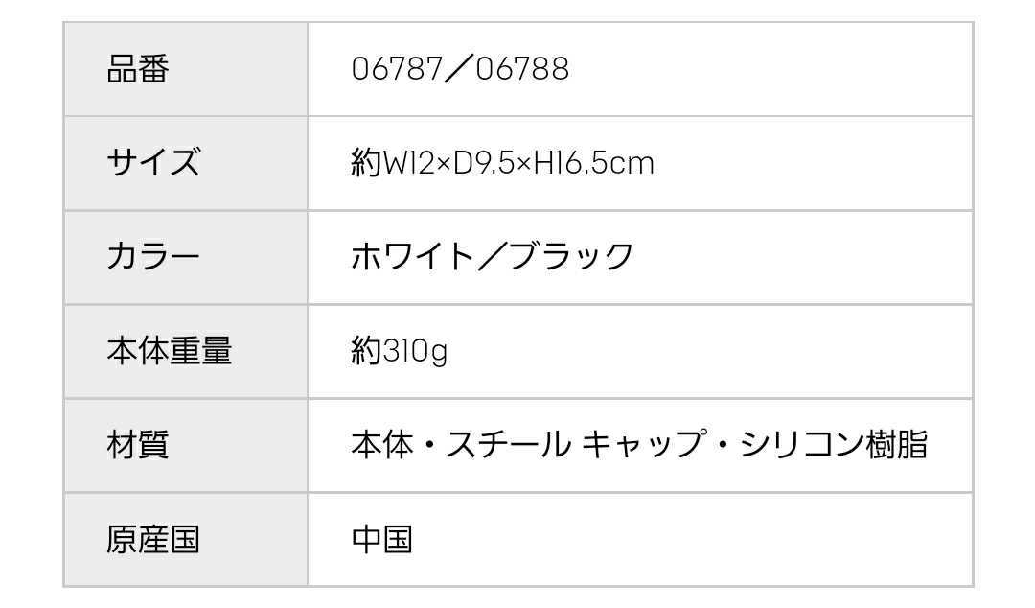
Task: Click the H16.5cm height dimension
Action: pyautogui.click(x=593, y=164)
